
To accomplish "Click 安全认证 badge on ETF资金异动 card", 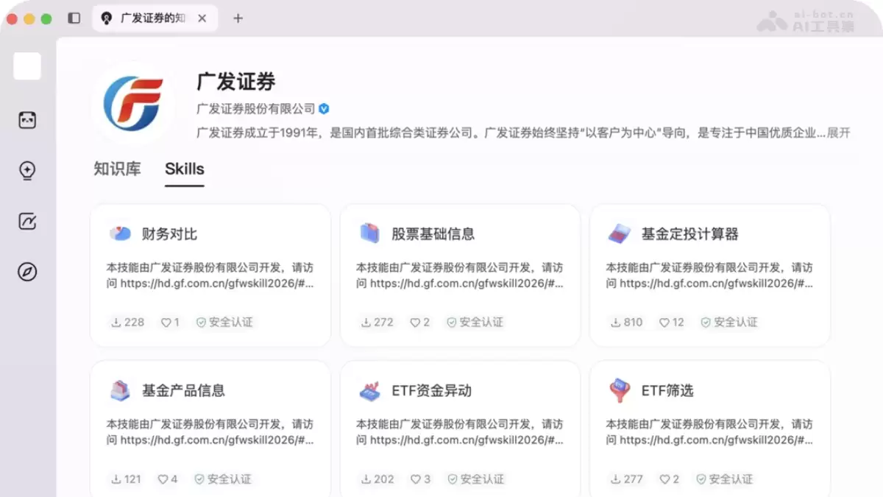I will (475, 479).
